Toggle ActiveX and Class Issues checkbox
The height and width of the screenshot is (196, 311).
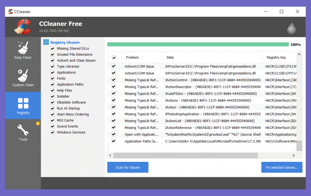click(x=53, y=60)
